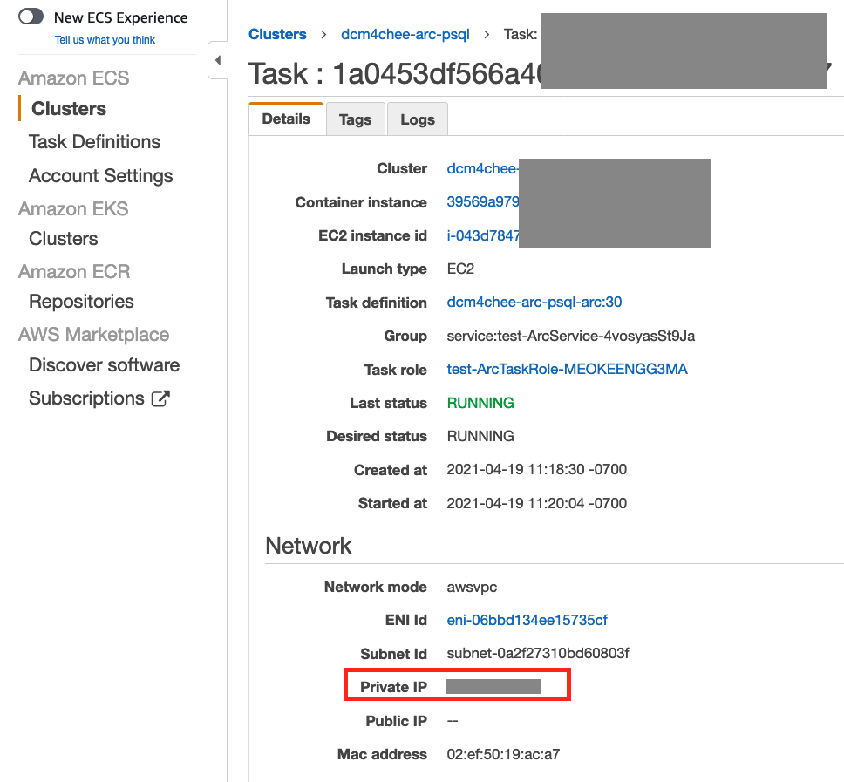The height and width of the screenshot is (782, 844).
Task: Click the external link icon beside Subscriptions
Action: tap(160, 398)
